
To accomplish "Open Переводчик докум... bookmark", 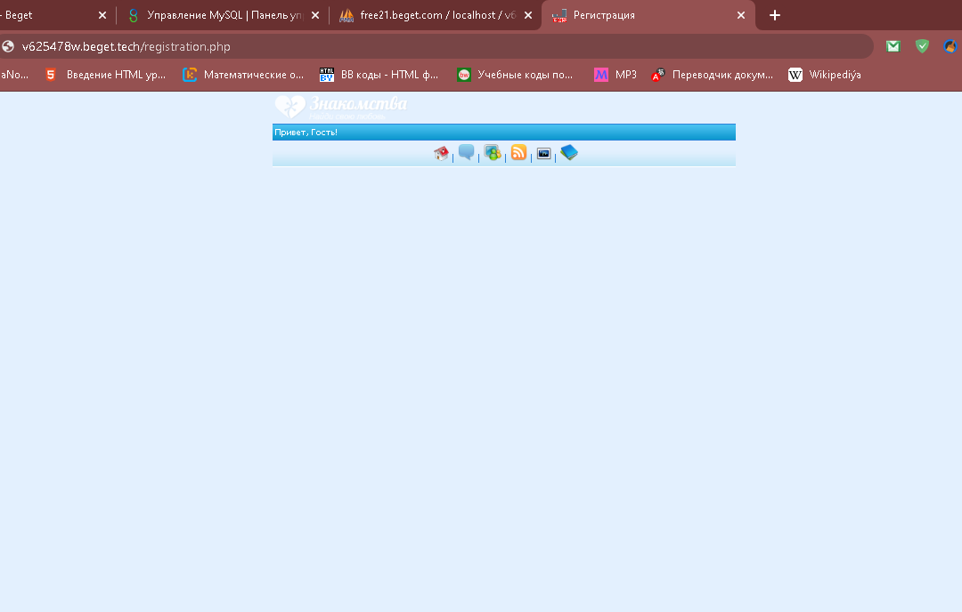I will coord(713,75).
